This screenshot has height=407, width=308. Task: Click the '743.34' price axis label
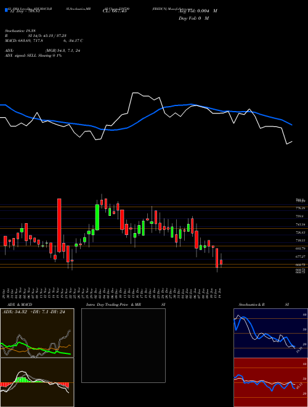point(301,224)
